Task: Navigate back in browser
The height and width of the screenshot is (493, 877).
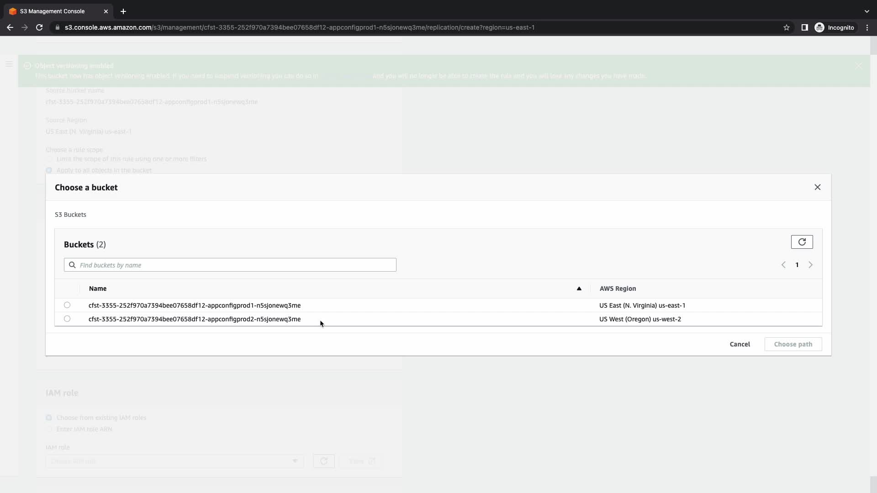Action: [x=10, y=27]
